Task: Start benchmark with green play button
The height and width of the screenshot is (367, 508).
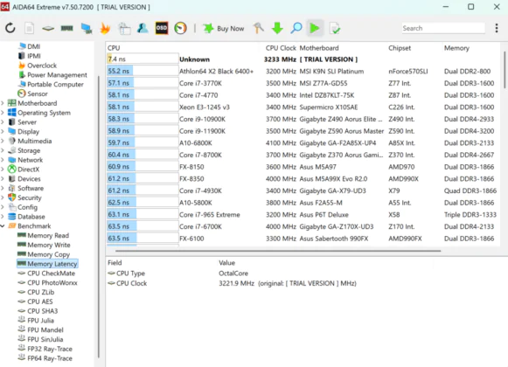Action: click(314, 28)
